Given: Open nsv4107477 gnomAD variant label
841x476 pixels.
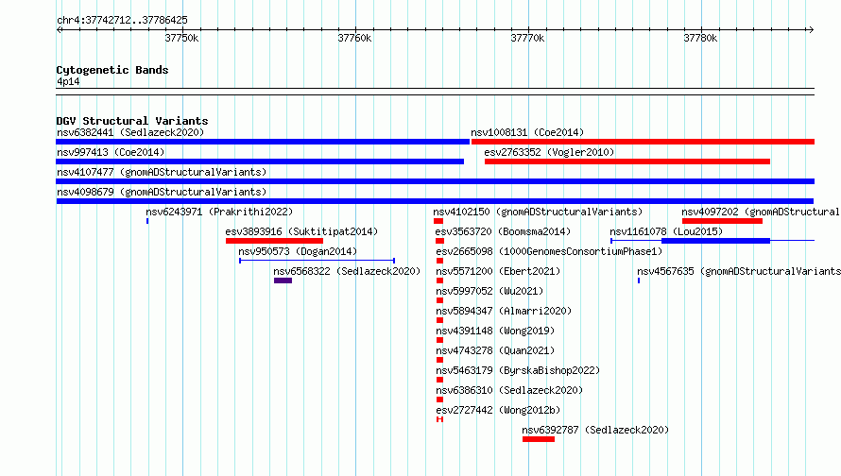Looking at the screenshot, I should (x=162, y=172).
